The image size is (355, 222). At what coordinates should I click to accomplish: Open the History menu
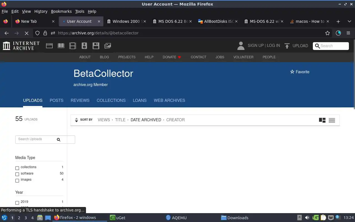coord(41,11)
